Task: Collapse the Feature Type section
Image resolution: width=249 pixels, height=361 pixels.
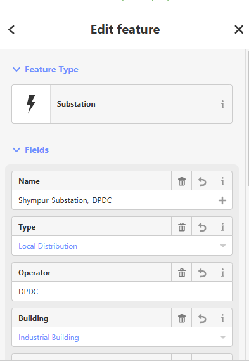Action: click(45, 69)
